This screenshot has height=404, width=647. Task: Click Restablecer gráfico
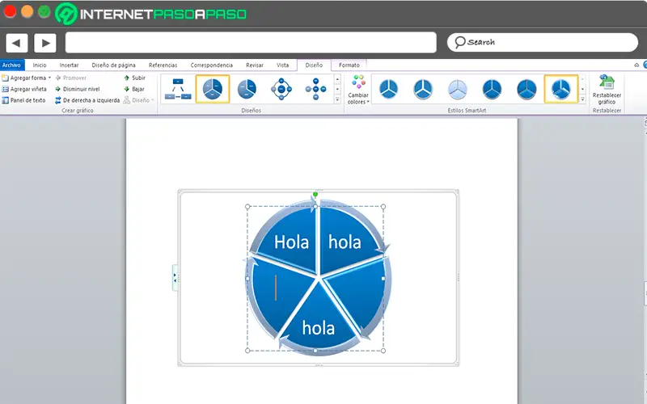click(x=607, y=90)
